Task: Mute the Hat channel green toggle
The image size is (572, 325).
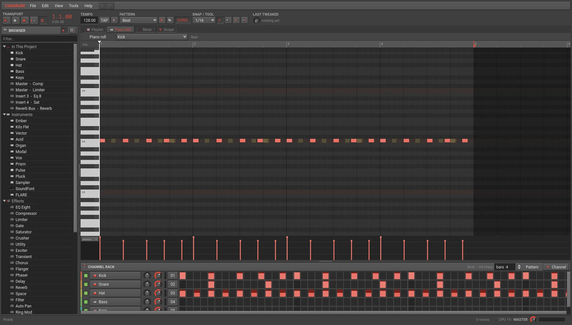Action: 86,293
